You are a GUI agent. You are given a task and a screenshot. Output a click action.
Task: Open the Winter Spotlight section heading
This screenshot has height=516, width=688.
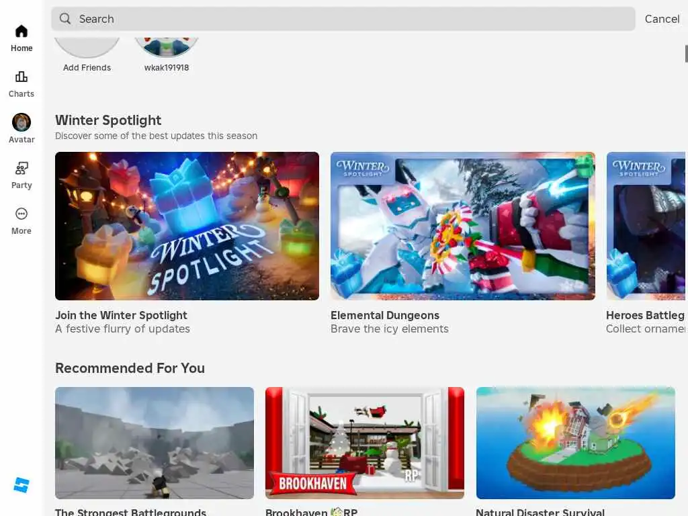[x=108, y=120]
